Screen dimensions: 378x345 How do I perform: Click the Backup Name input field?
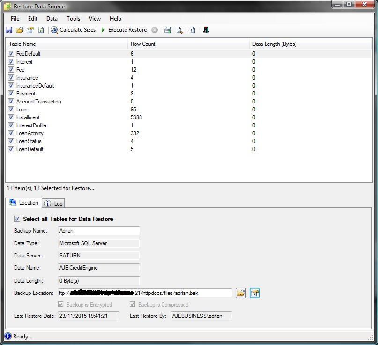point(99,231)
